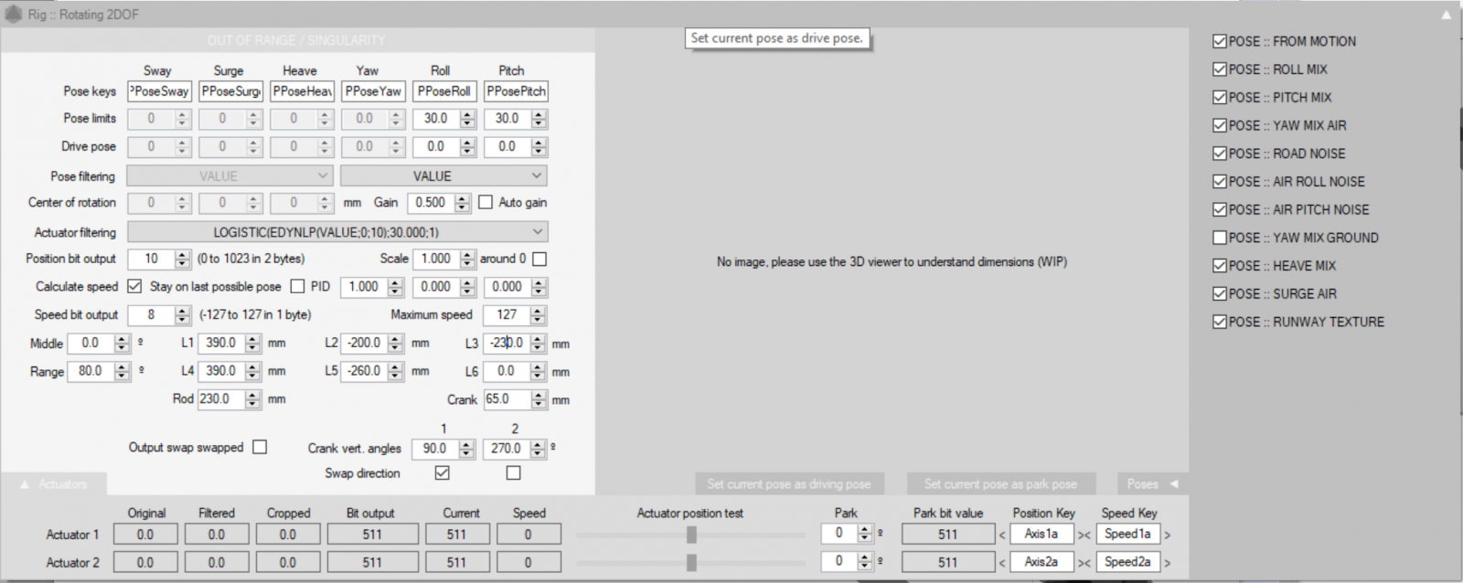
Task: Adjust Position bit output stepper
Action: point(183,260)
